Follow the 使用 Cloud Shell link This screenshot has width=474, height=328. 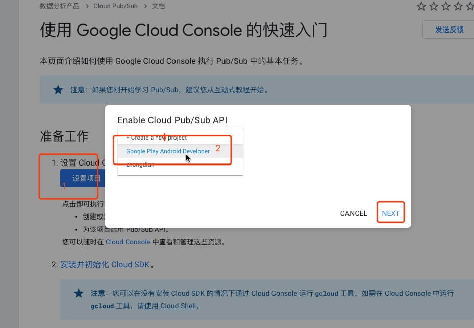pos(170,306)
